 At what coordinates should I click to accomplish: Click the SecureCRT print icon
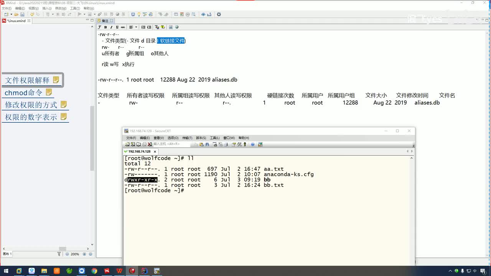click(x=226, y=145)
